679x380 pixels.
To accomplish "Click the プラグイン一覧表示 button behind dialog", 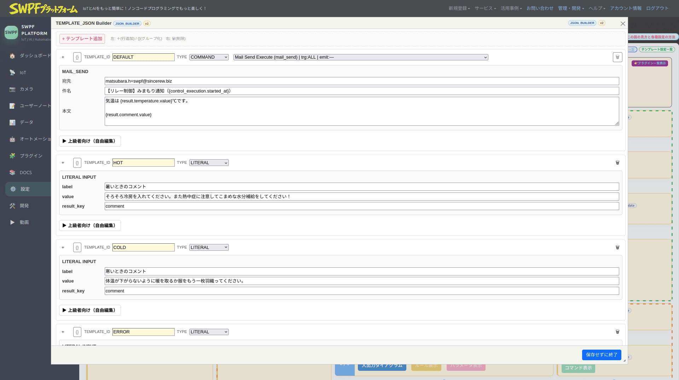I will pyautogui.click(x=650, y=63).
